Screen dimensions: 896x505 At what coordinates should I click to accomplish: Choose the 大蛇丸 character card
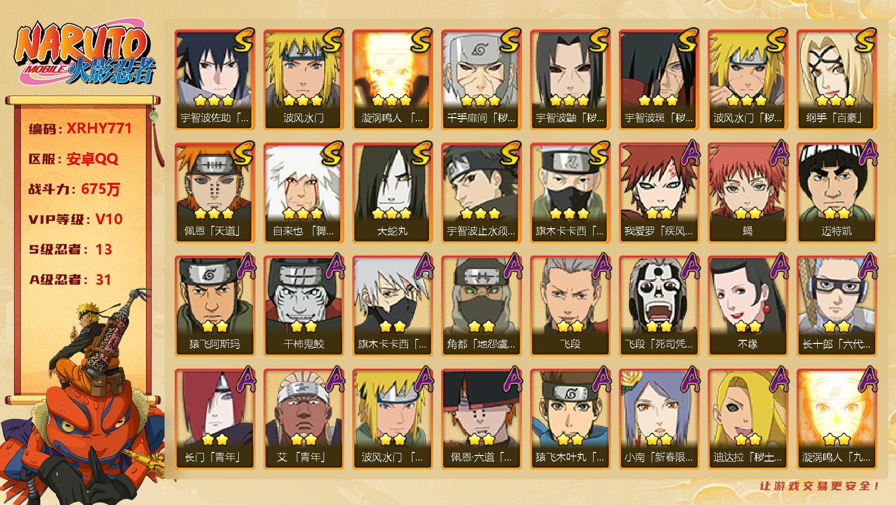coord(392,193)
